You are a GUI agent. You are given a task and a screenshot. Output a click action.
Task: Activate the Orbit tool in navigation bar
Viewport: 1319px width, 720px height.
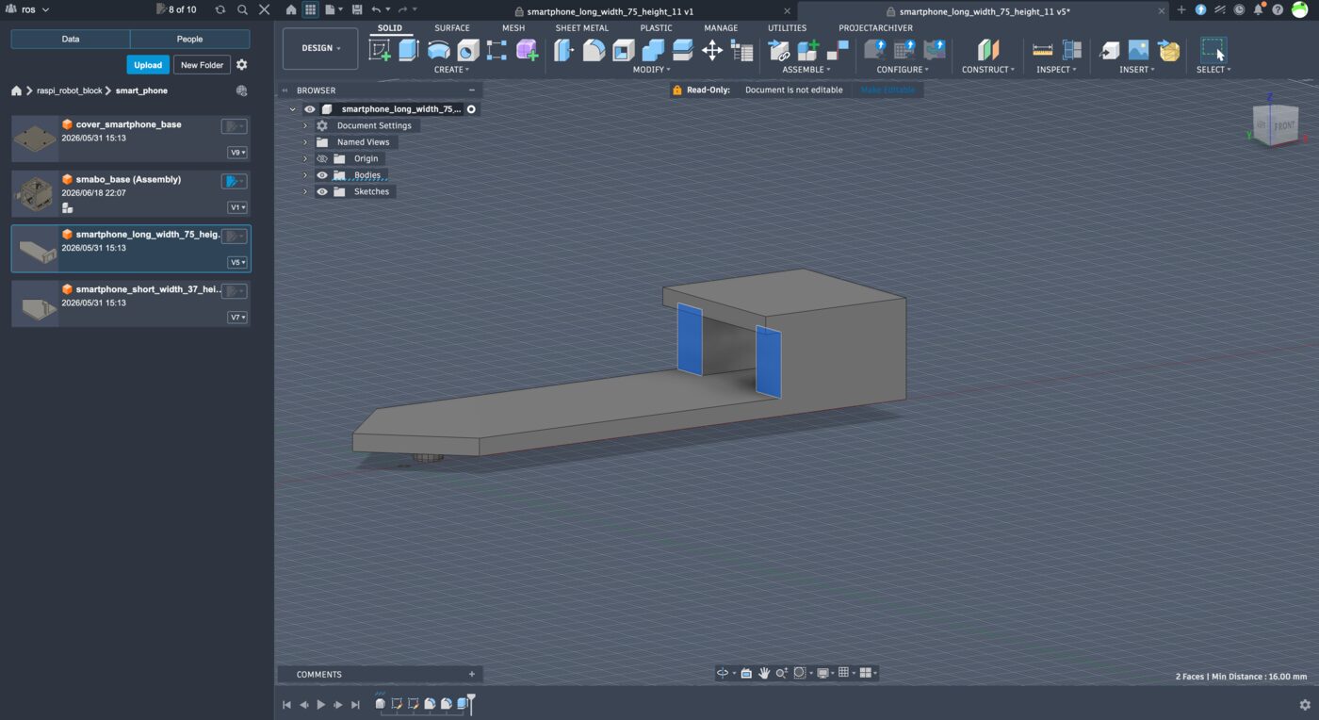pyautogui.click(x=724, y=673)
